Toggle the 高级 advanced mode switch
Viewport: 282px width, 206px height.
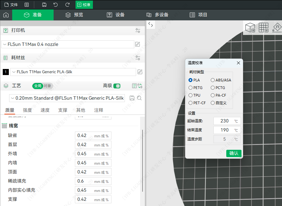[x=117, y=86]
